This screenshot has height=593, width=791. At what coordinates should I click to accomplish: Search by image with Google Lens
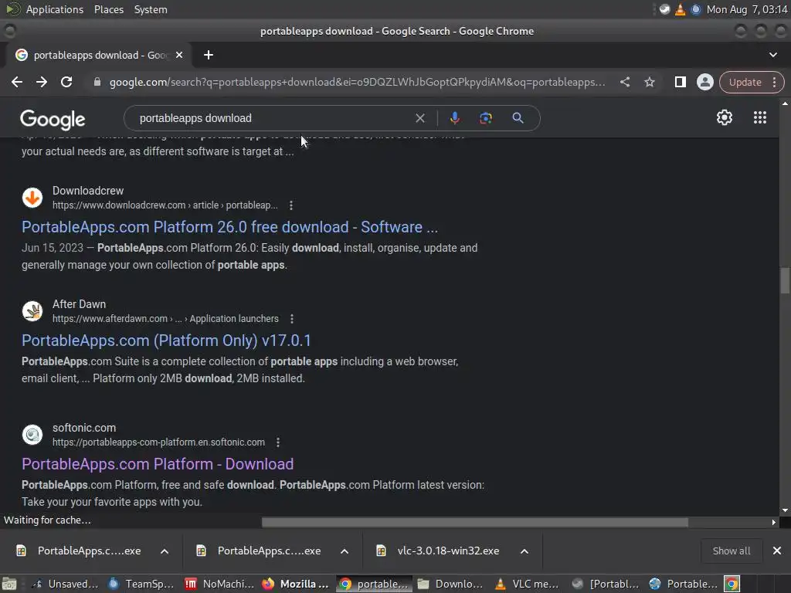click(x=485, y=118)
